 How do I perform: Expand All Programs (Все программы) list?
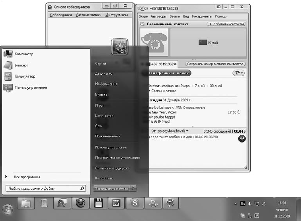click(26, 176)
